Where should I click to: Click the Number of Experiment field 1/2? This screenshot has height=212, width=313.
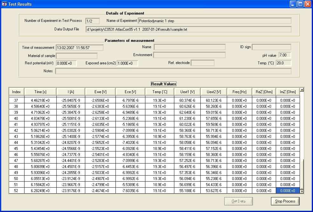pyautogui.click(x=93, y=21)
